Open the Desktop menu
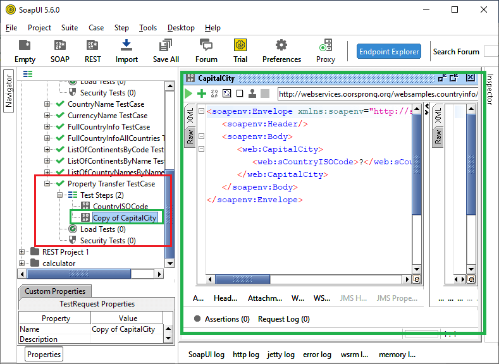Image resolution: width=499 pixels, height=364 pixels. pyautogui.click(x=181, y=28)
